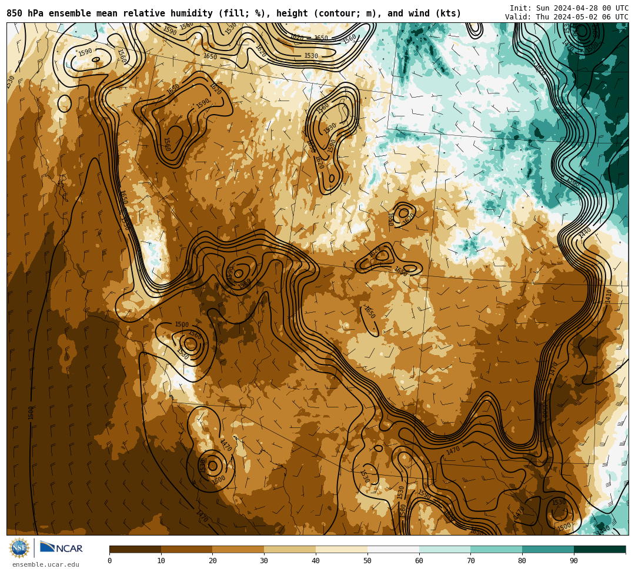Click the 0-10 darkest brown color swatch
Image resolution: width=635 pixels, height=572 pixels.
(135, 549)
